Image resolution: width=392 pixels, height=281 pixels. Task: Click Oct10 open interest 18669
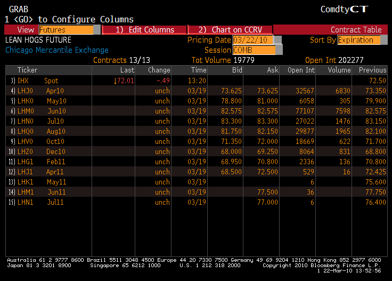tap(305, 141)
